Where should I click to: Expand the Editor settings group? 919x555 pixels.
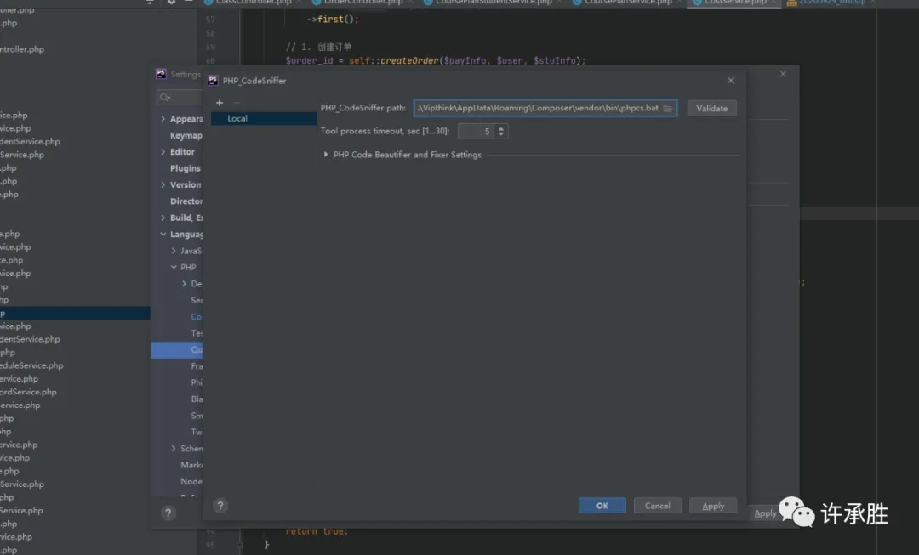click(163, 151)
